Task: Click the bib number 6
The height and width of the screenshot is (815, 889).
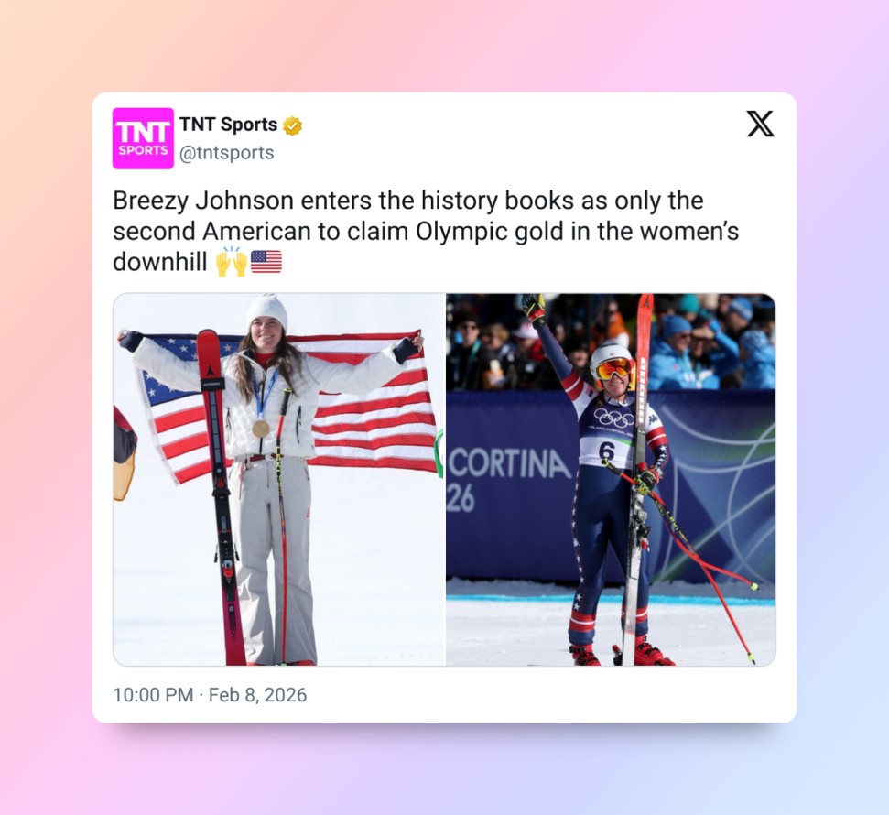Action: pos(607,452)
